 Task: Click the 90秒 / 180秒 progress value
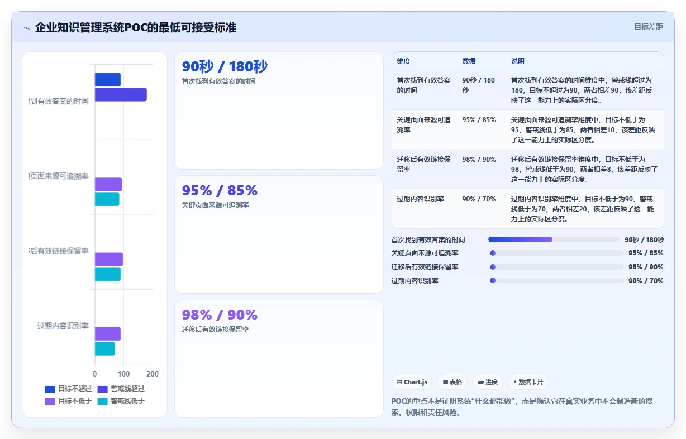pyautogui.click(x=644, y=239)
